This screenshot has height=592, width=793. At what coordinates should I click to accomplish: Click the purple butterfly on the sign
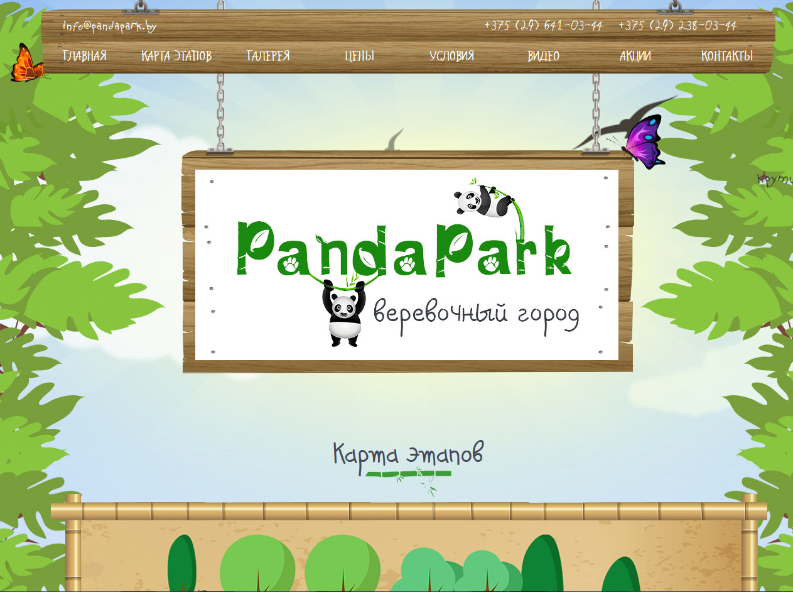(x=643, y=142)
